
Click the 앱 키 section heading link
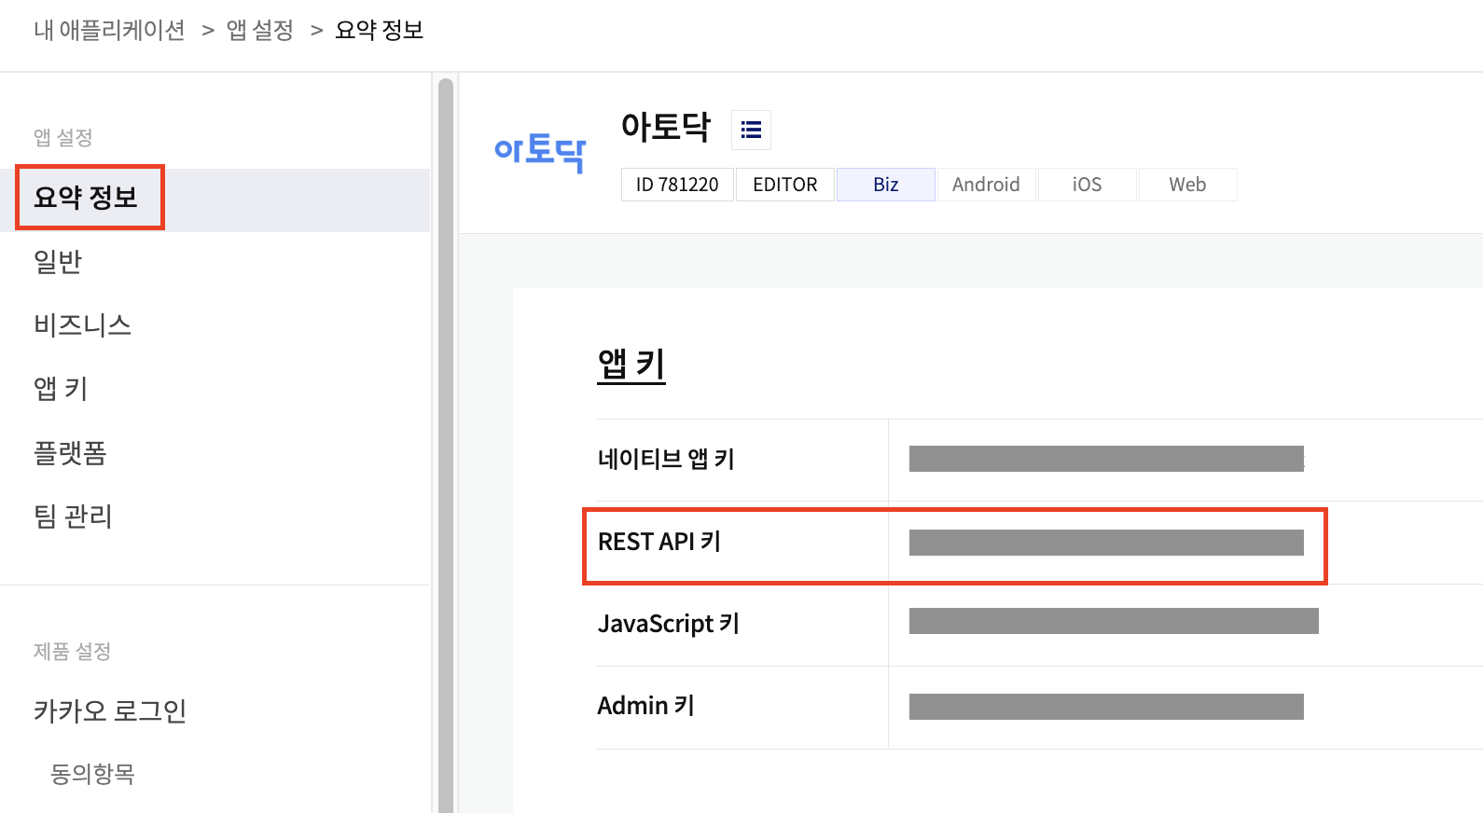(x=631, y=364)
